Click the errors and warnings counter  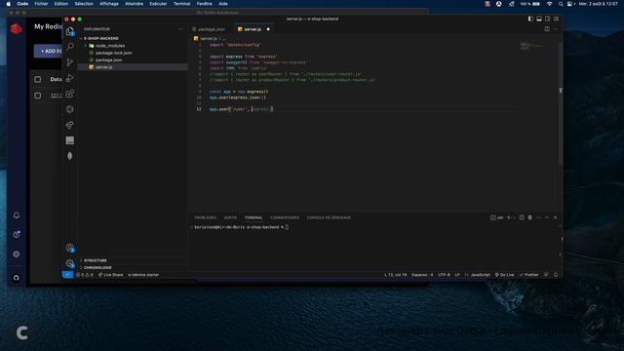click(85, 275)
